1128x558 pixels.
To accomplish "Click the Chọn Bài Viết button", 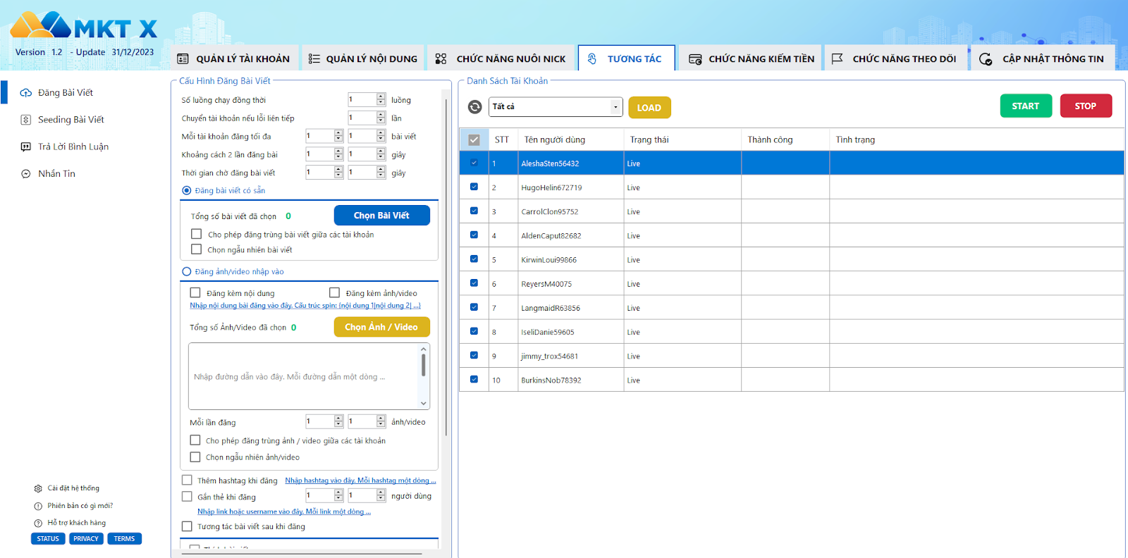I will pyautogui.click(x=381, y=215).
